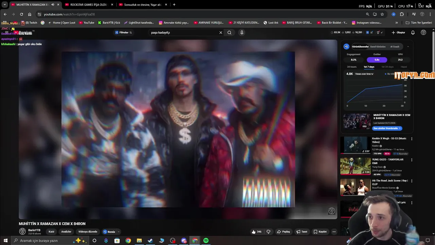Expand the Remix dropdown arrow

[x=118, y=232]
